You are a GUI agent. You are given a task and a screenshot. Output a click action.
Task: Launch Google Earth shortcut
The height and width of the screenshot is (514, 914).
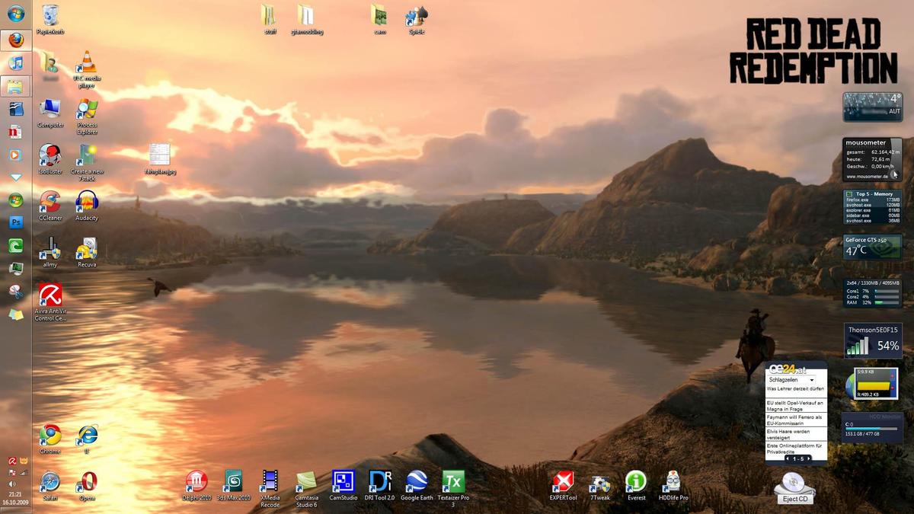(x=416, y=485)
